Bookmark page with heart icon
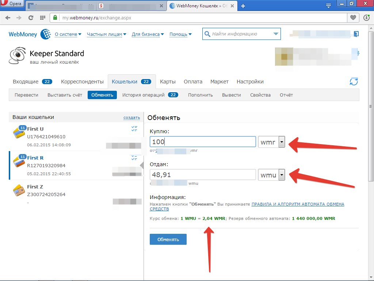Image resolution: width=374 pixels, height=281 pixels. [353, 18]
